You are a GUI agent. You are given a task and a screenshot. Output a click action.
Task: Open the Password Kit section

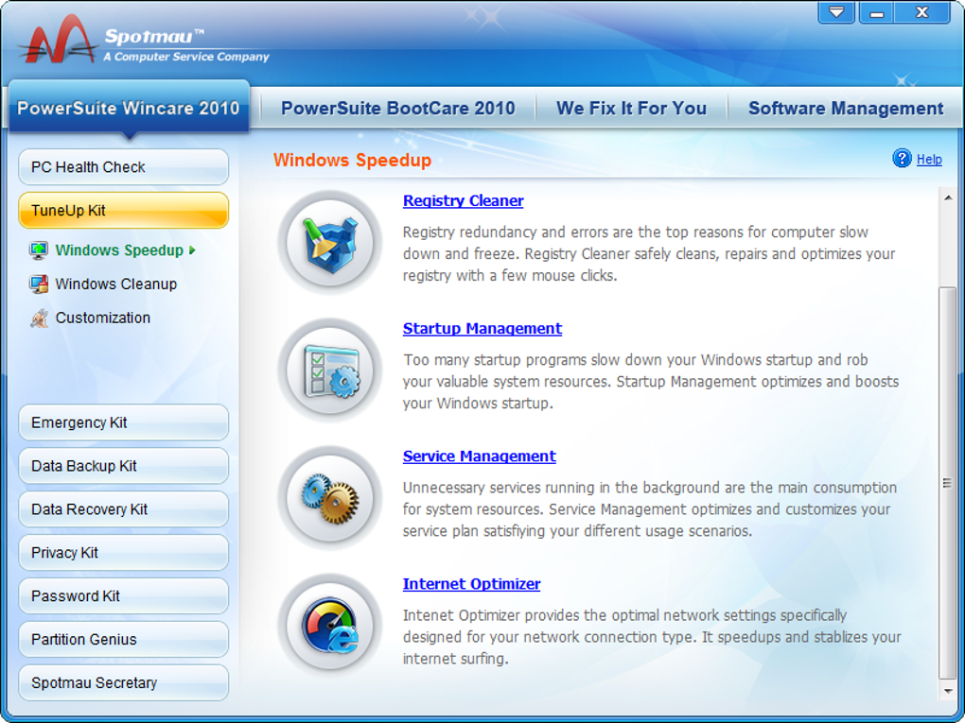click(124, 595)
